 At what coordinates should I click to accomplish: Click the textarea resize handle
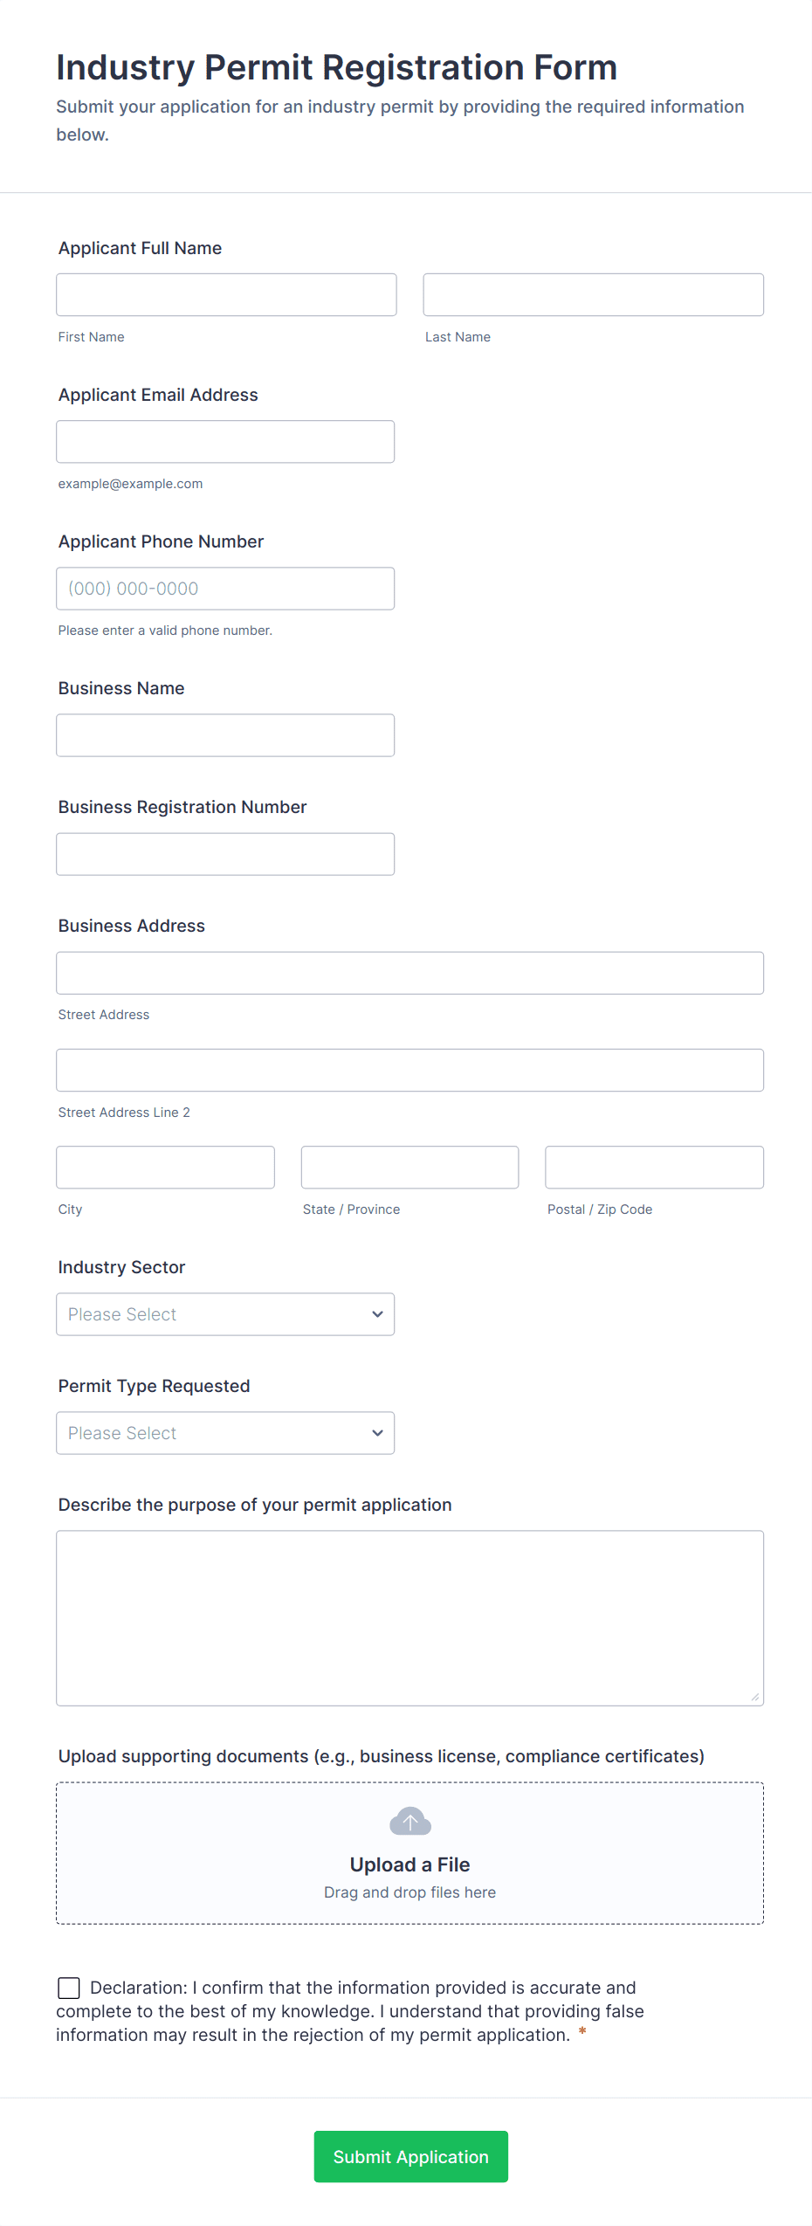point(755,1697)
